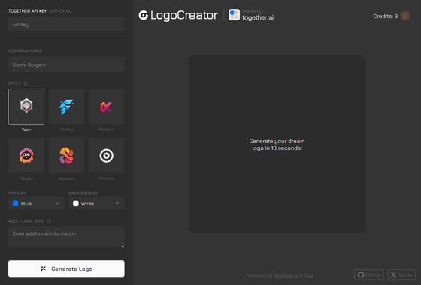Click the Credits: 3 text

pos(385,16)
